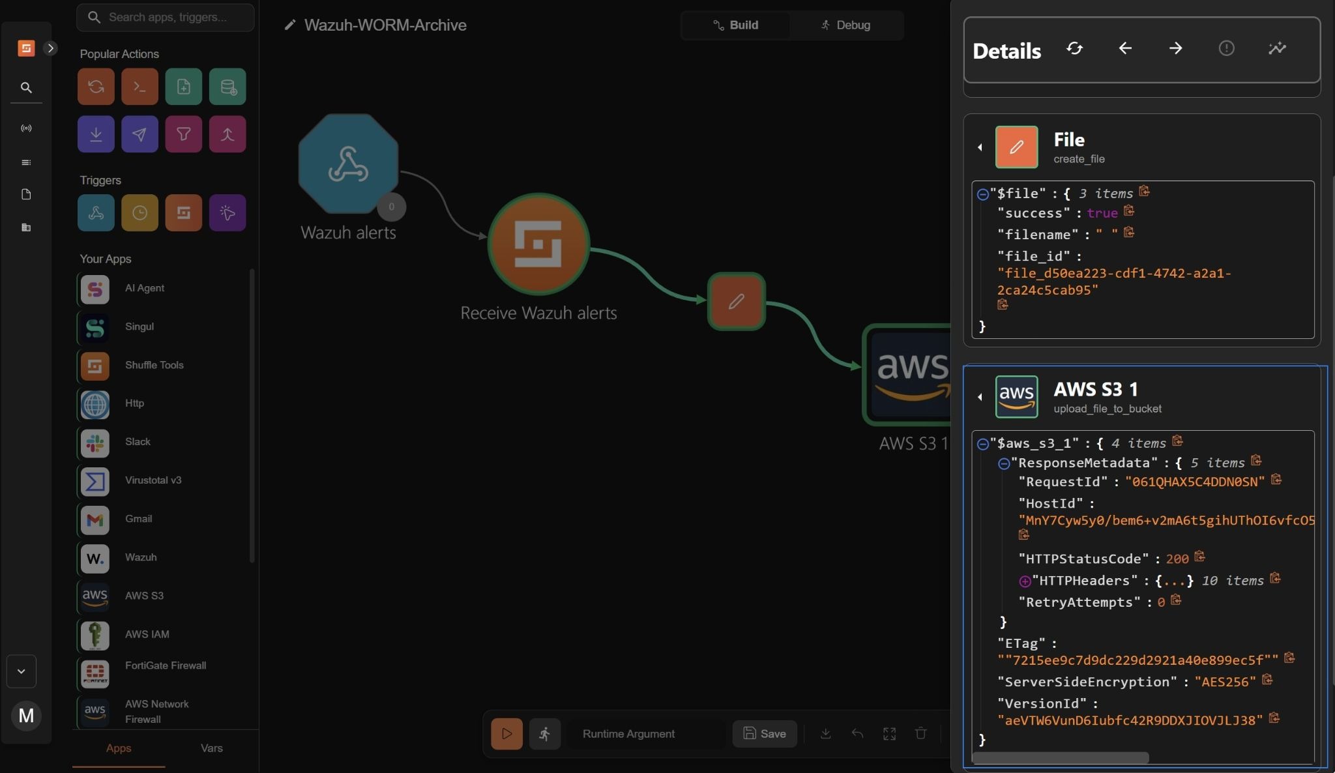Collapse the ResponseMetadata JSON object
This screenshot has width=1335, height=773.
1004,463
